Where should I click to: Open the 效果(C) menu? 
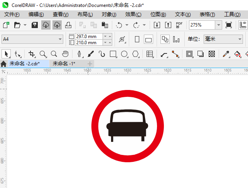pos(133,15)
